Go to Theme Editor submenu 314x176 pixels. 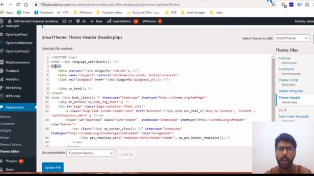click(x=10, y=152)
